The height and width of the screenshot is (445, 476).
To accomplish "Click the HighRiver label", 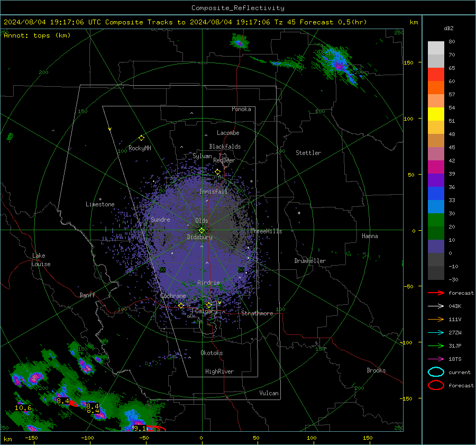I will 219,371.
